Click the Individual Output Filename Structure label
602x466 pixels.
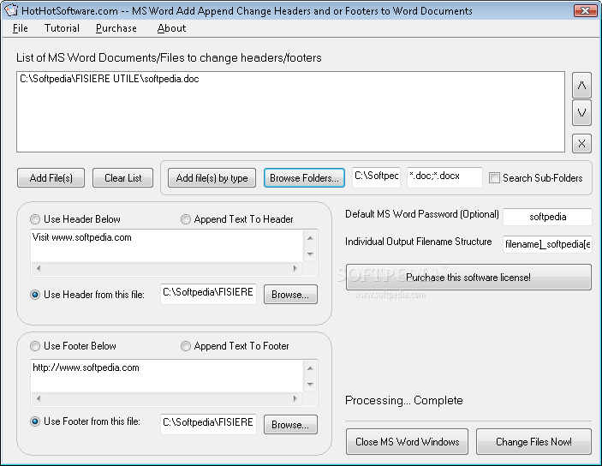pos(419,242)
